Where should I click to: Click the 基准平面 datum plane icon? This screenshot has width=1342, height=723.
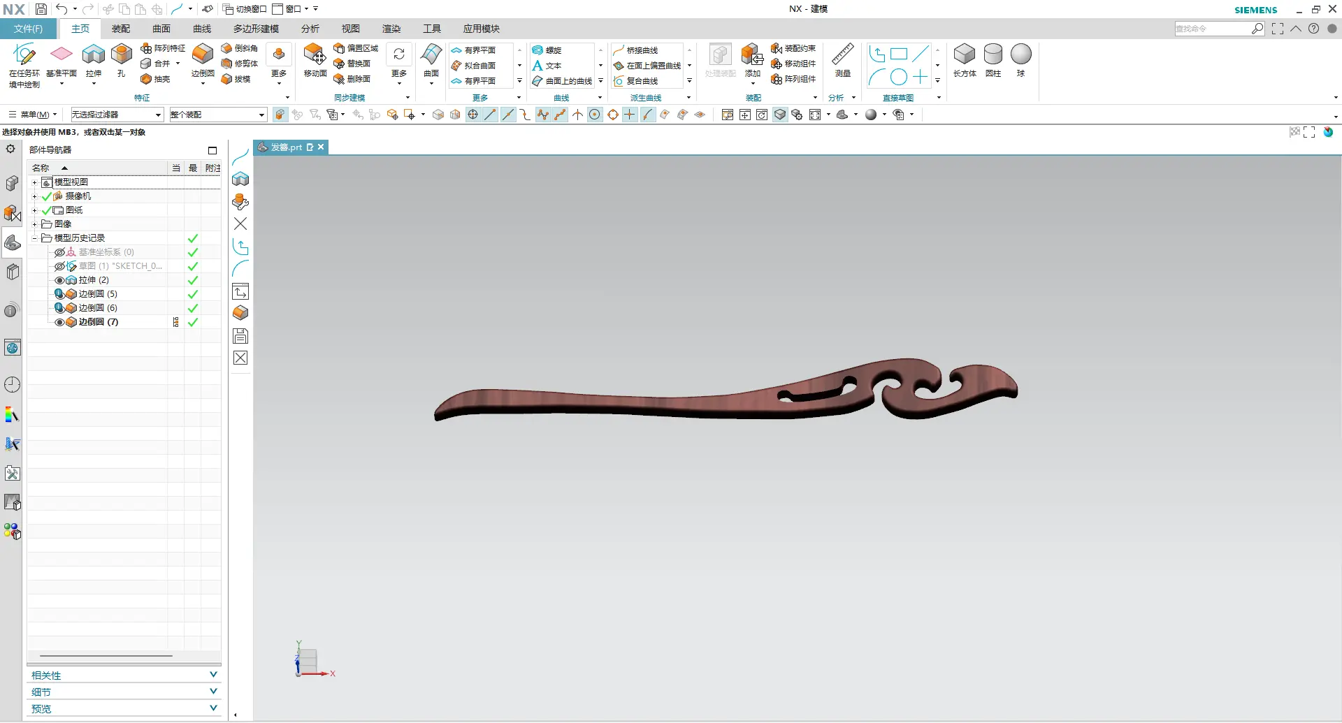tap(62, 54)
